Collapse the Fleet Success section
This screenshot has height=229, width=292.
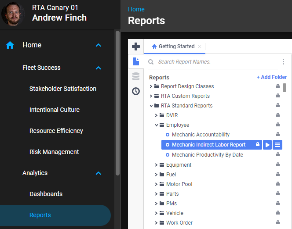[x=99, y=68]
